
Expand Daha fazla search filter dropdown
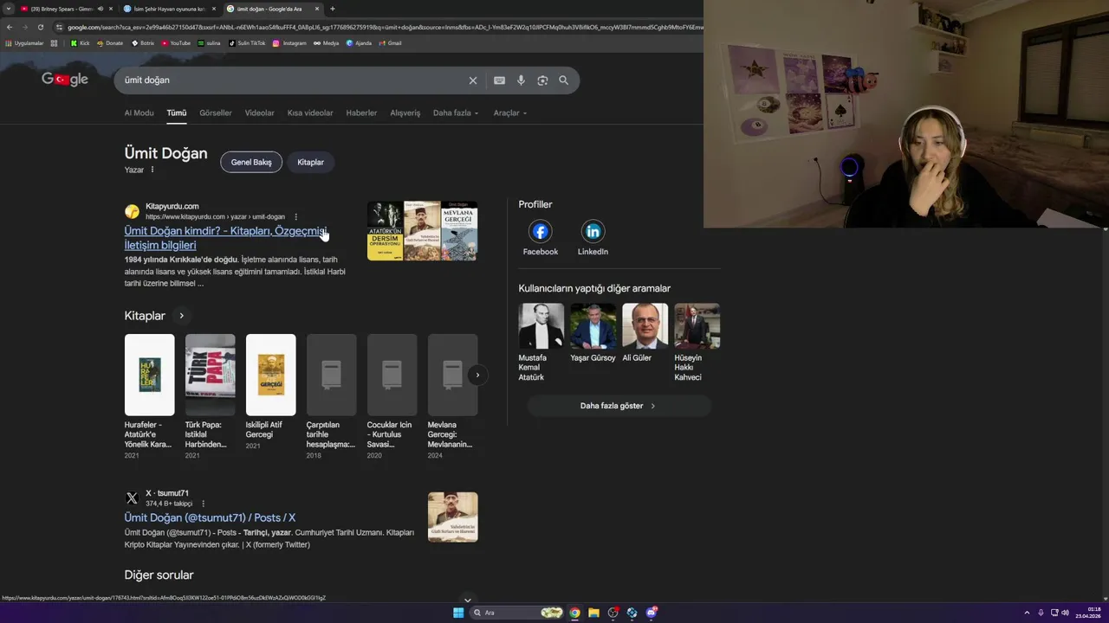(456, 113)
